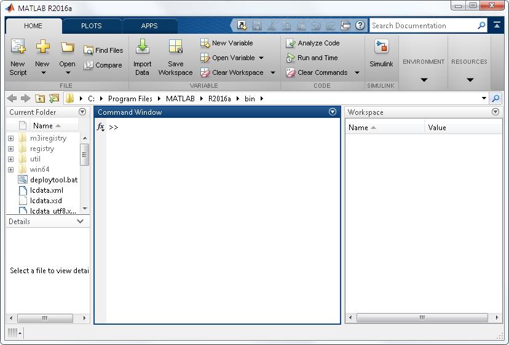
Task: Click the Cut scissors icon in quick access toolbar
Action: tap(271, 25)
